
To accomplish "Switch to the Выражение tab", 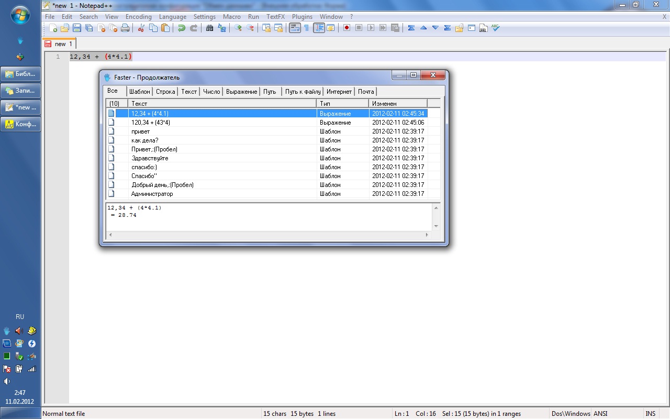I will 242,92.
